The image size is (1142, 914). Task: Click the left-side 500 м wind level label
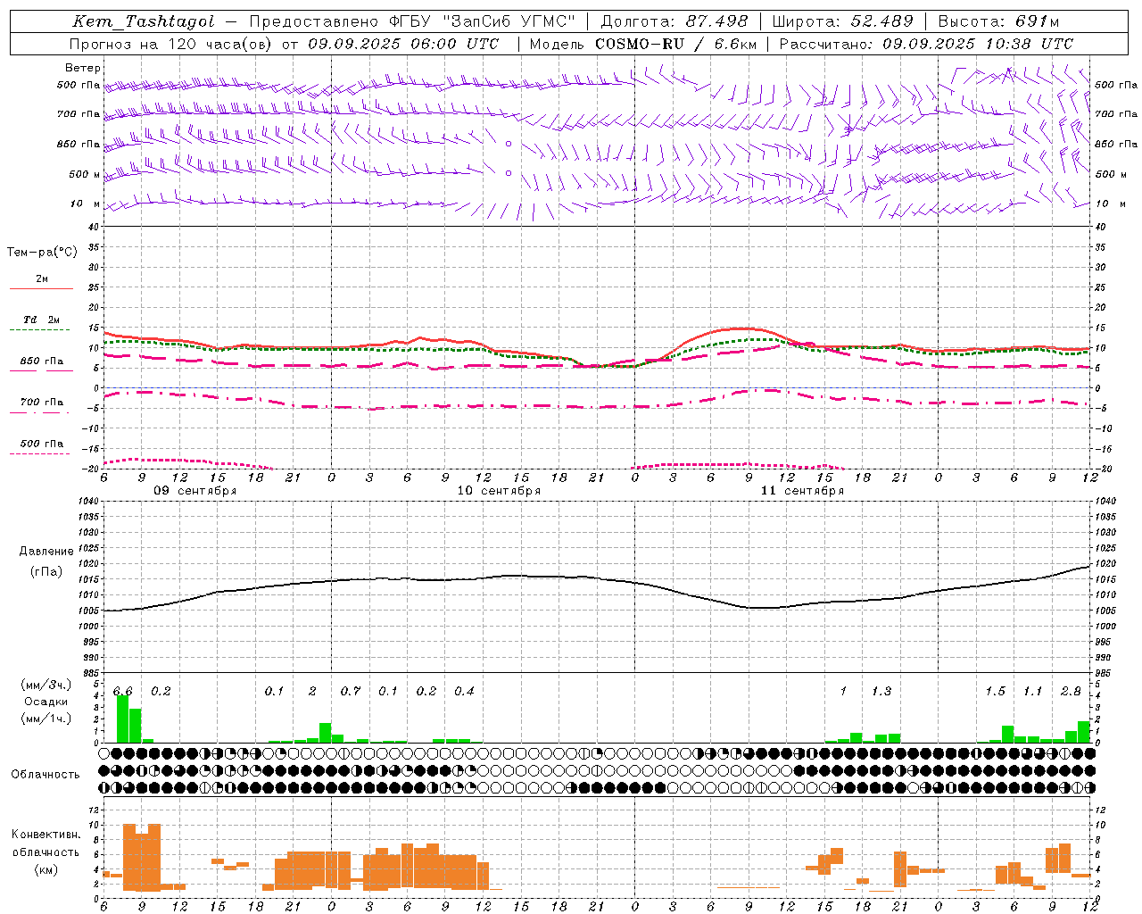click(x=85, y=174)
